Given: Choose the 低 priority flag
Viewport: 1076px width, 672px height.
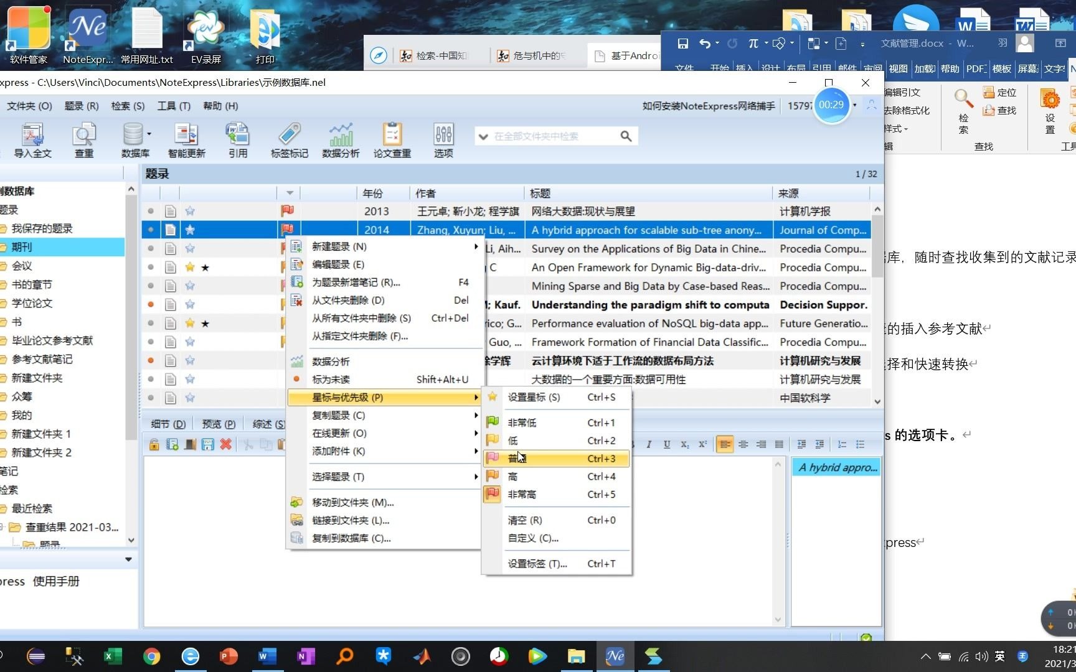Looking at the screenshot, I should point(557,440).
